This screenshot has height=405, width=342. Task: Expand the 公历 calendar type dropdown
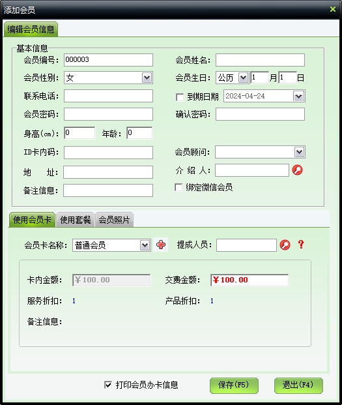pyautogui.click(x=243, y=78)
